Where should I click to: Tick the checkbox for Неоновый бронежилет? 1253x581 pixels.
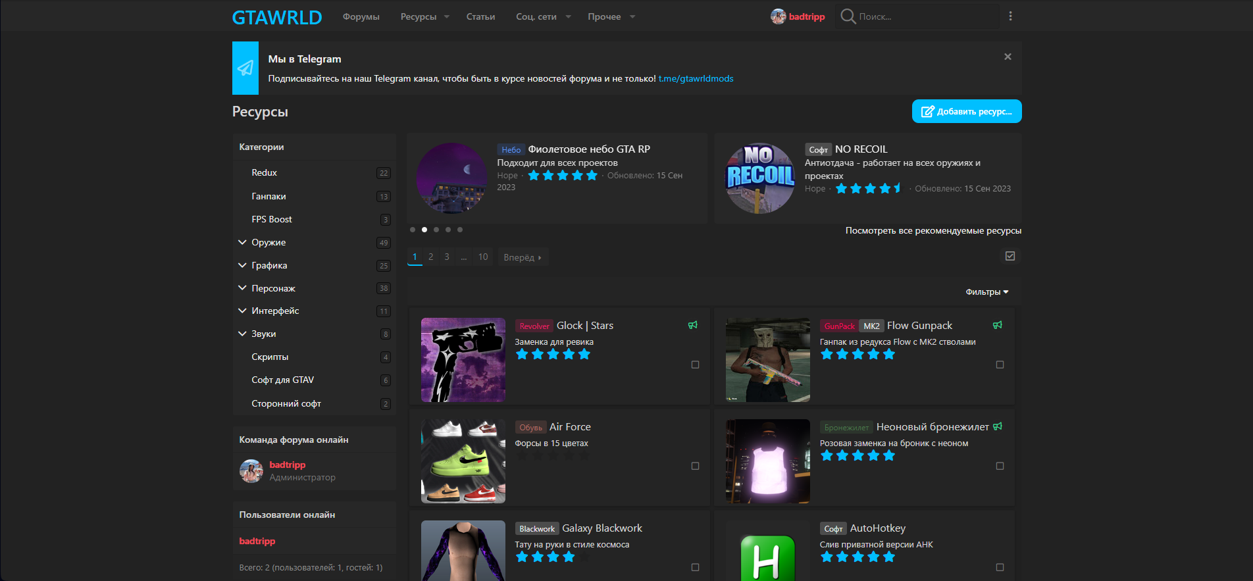pos(1000,466)
